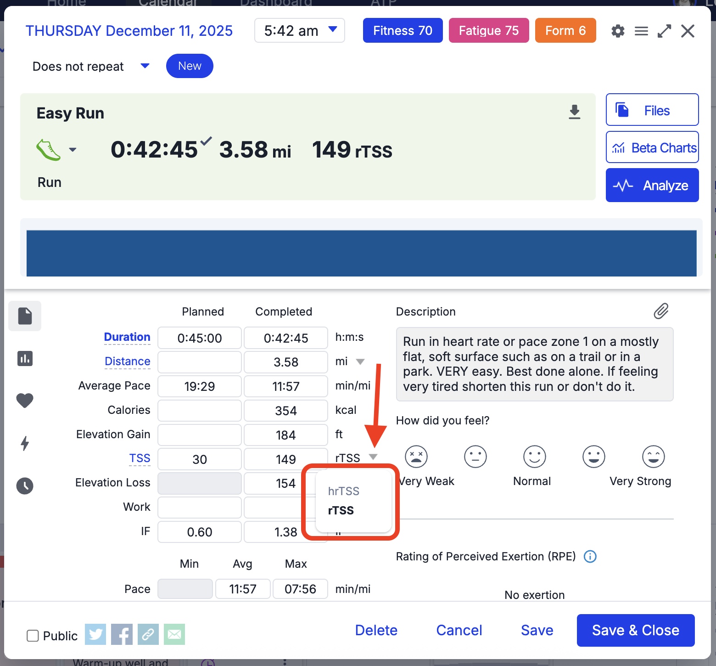Click the download workout file icon
The height and width of the screenshot is (666, 716).
574,112
